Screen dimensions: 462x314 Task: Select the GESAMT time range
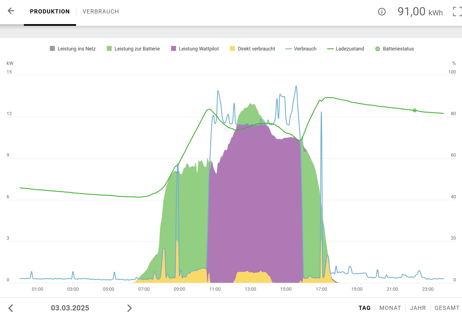tap(447, 308)
